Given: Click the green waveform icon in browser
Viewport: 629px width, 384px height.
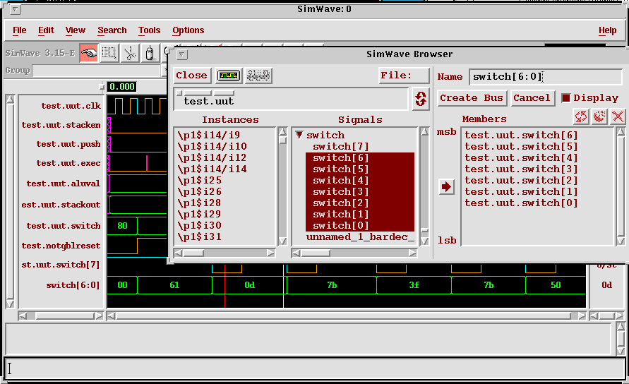Looking at the screenshot, I should click(x=228, y=76).
